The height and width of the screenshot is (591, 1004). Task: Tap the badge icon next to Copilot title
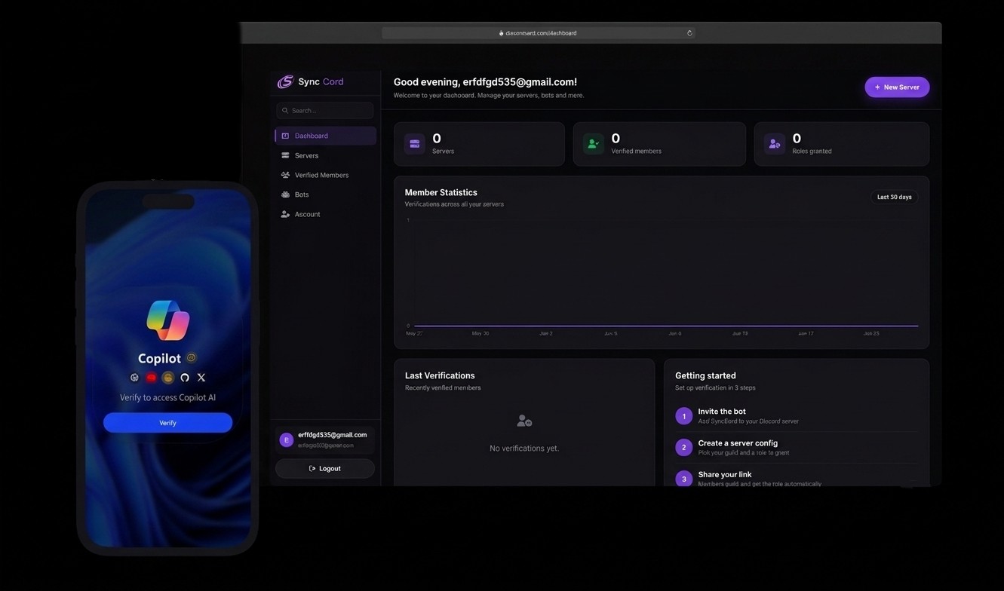pyautogui.click(x=192, y=358)
